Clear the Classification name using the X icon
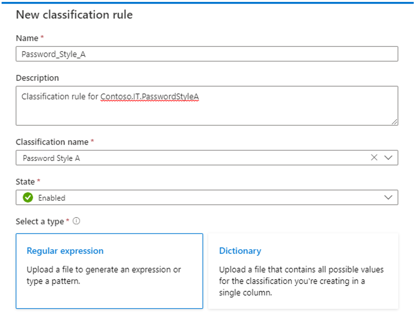Image resolution: width=414 pixels, height=315 pixels. click(374, 157)
